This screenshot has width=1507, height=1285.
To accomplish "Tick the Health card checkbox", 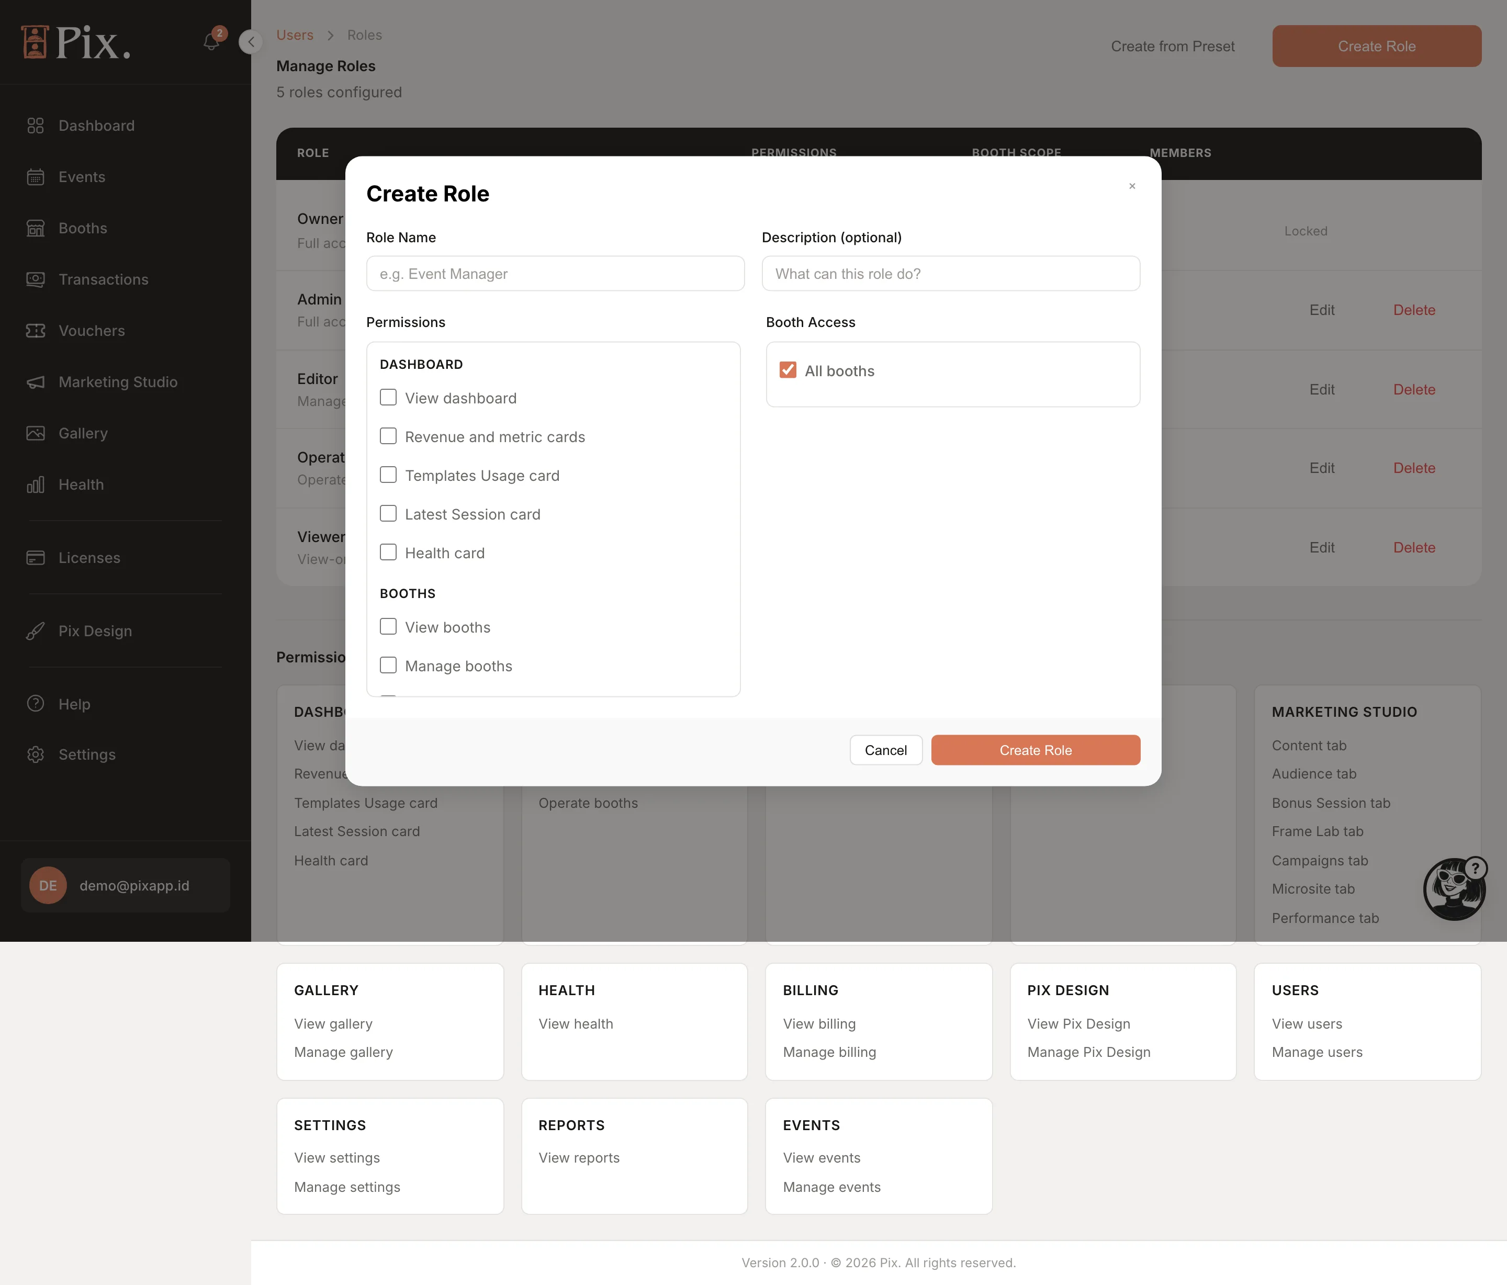I will pos(388,552).
